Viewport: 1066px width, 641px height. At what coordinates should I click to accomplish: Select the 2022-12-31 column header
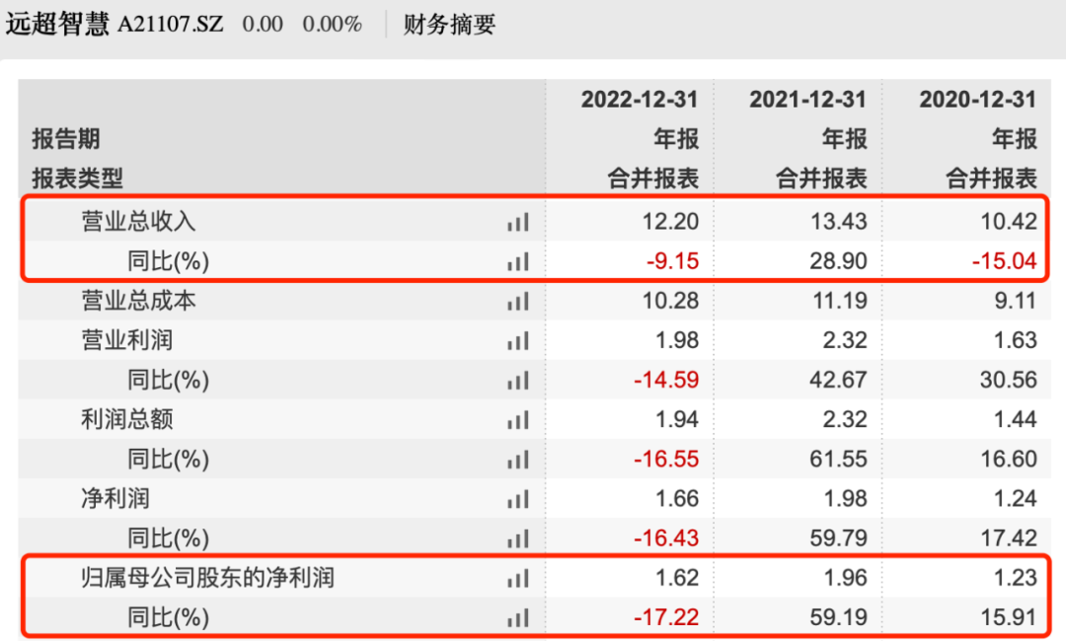coord(639,100)
